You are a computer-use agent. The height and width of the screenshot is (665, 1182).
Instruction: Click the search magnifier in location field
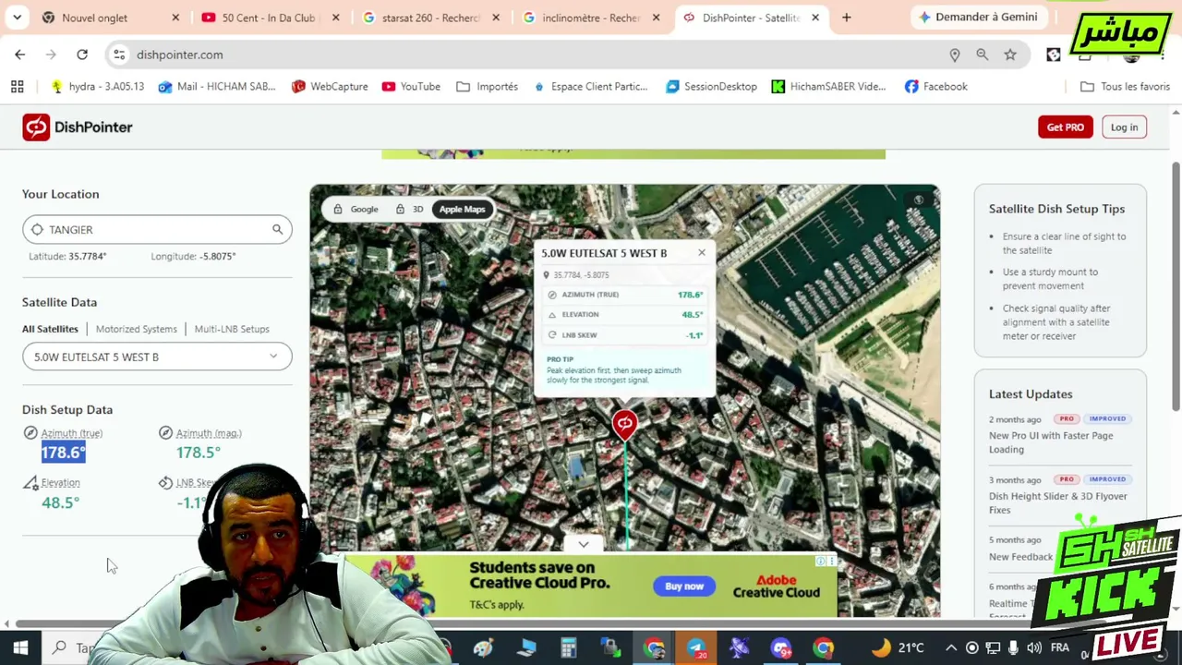277,229
